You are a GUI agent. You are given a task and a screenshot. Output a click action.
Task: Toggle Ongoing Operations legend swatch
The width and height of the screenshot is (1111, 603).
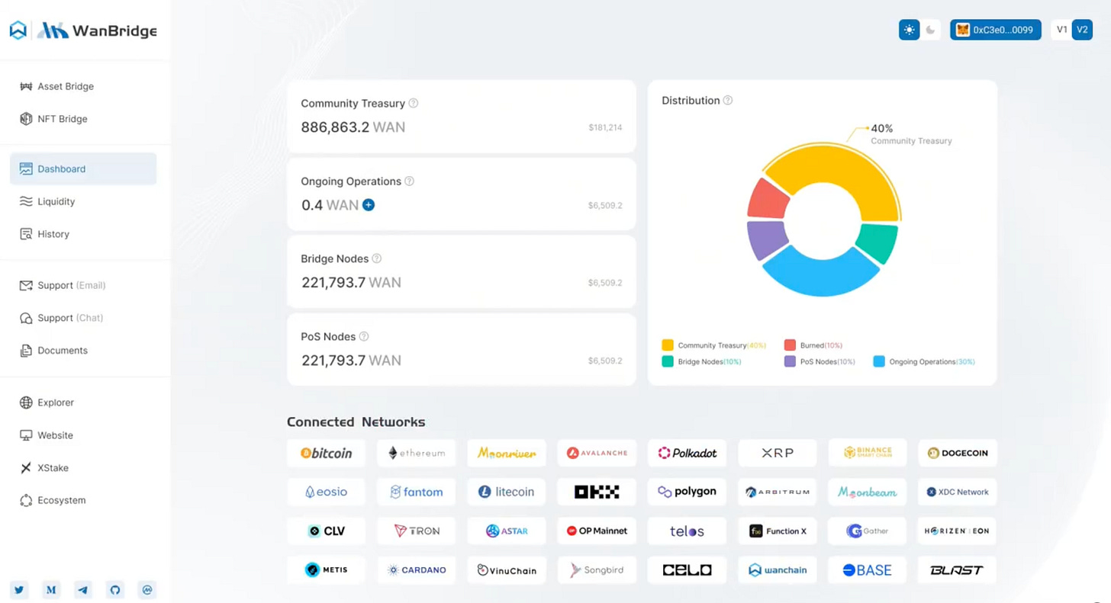[x=879, y=361]
